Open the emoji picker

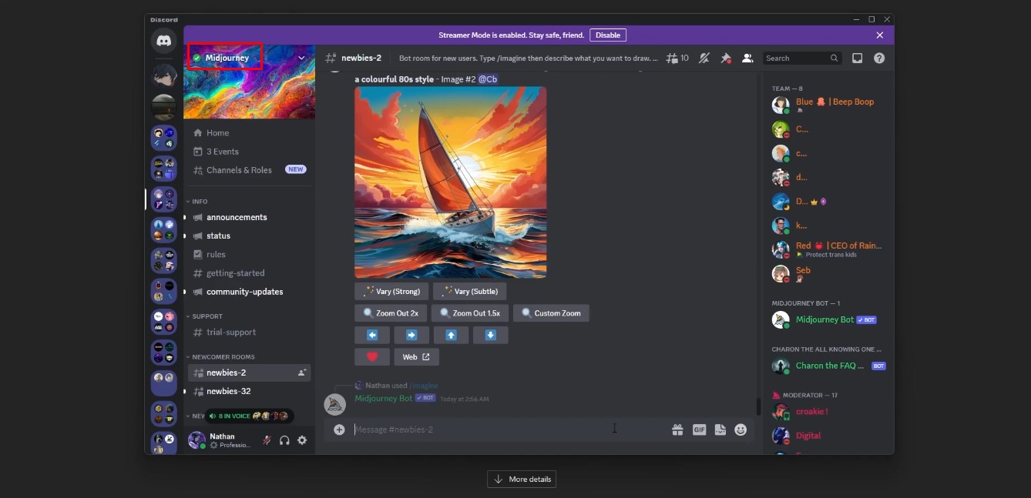point(741,429)
